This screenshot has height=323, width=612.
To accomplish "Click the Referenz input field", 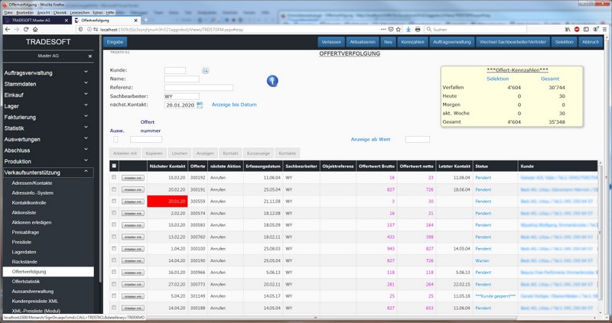I will pyautogui.click(x=198, y=88).
